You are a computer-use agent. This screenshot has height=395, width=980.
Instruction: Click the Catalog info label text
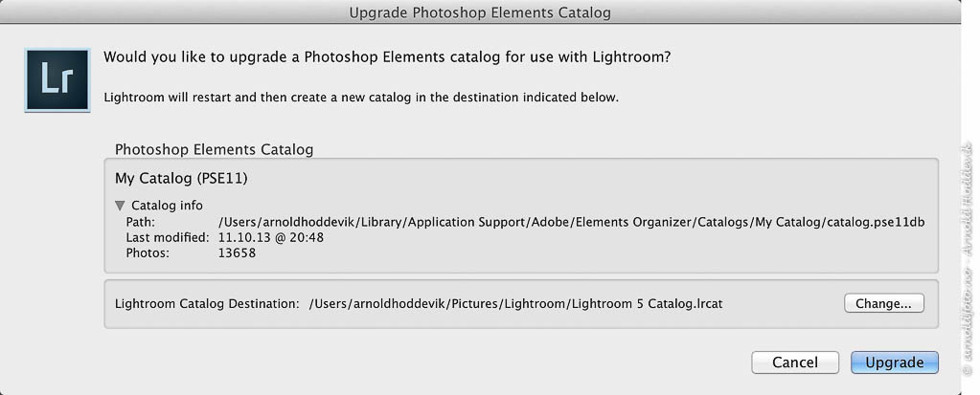(167, 206)
